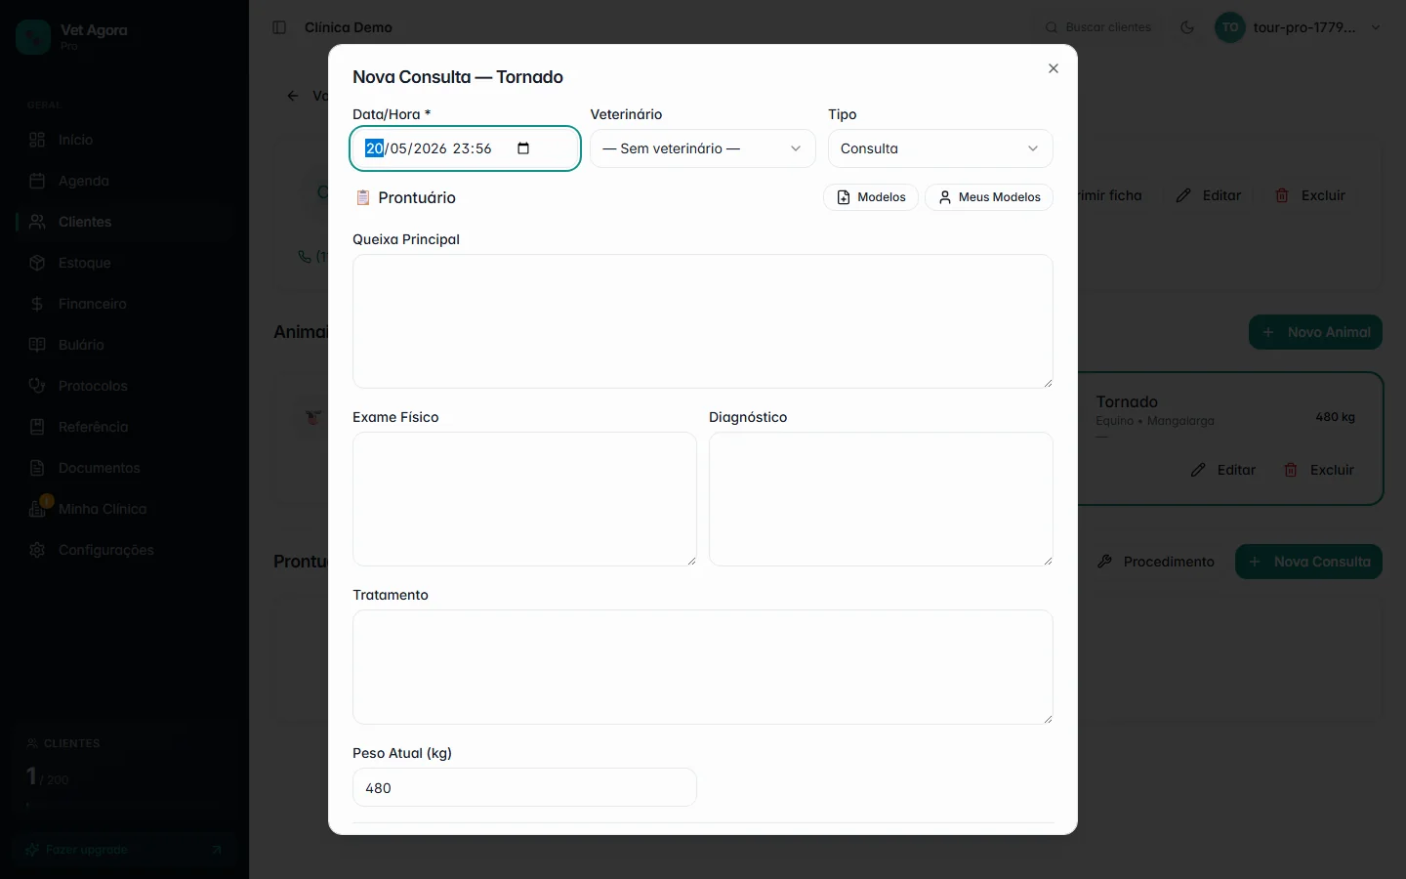Focus the Diagnóstico text area
The height and width of the screenshot is (879, 1406).
point(881,499)
